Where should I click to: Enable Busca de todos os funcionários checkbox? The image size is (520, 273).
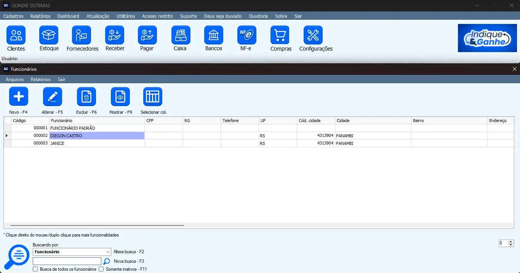tap(35, 269)
